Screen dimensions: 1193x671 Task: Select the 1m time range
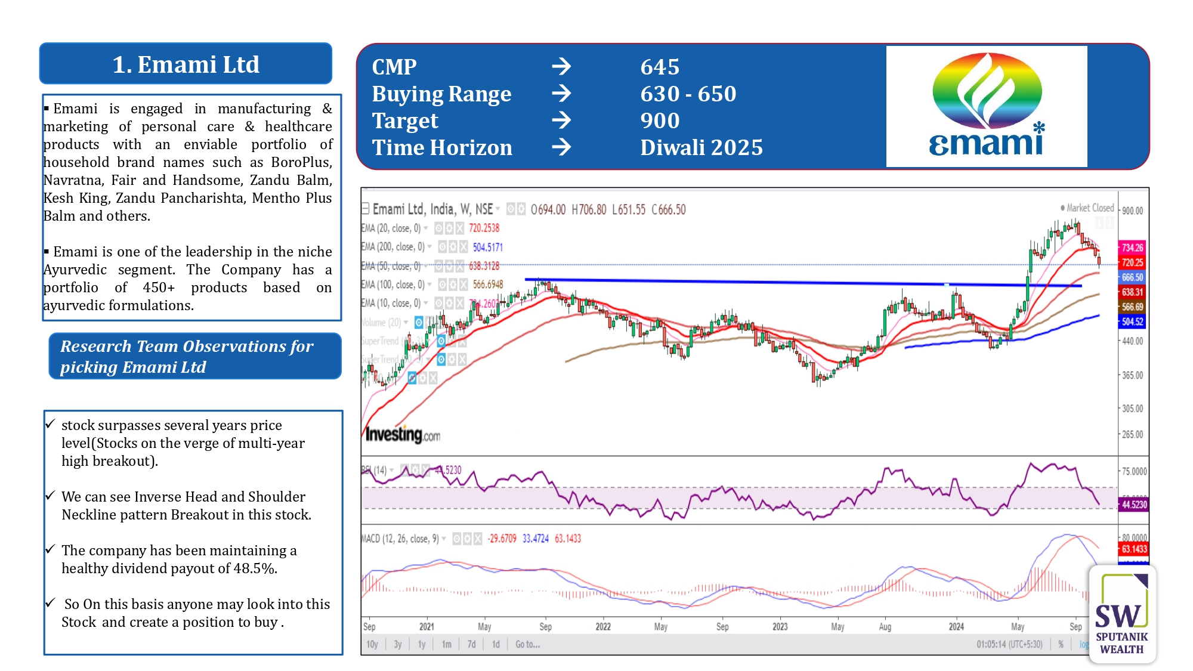(x=447, y=645)
